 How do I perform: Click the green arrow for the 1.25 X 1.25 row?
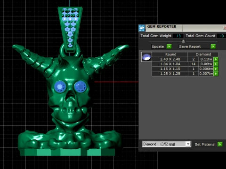216,74
